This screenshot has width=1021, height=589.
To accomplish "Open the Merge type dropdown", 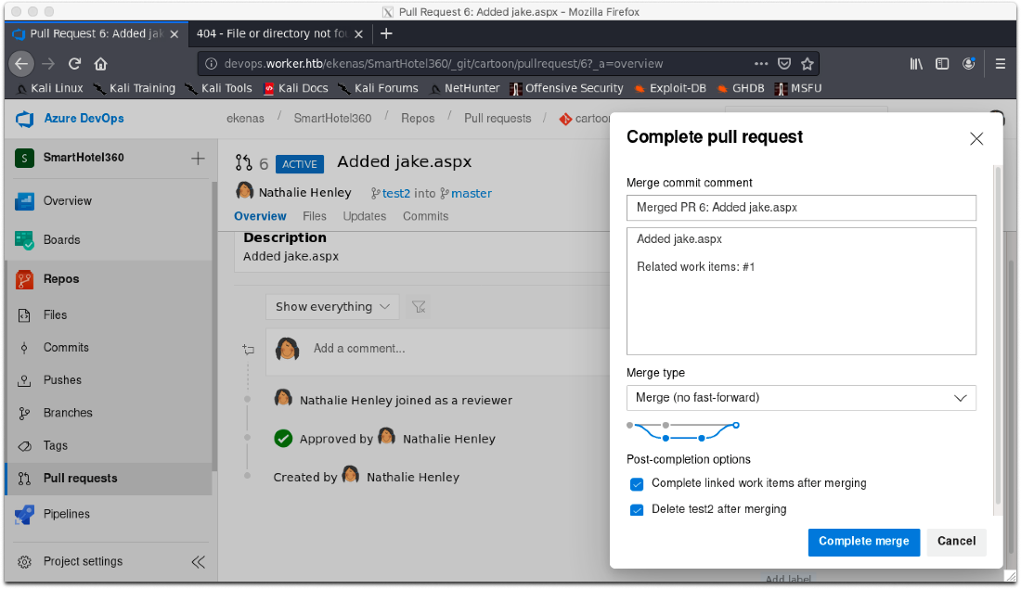I will click(801, 398).
